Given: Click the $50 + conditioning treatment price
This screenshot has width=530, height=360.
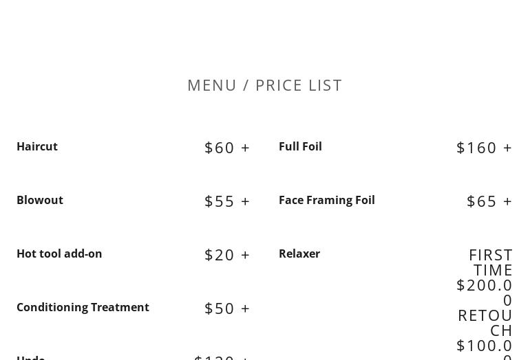Looking at the screenshot, I should click(227, 308).
